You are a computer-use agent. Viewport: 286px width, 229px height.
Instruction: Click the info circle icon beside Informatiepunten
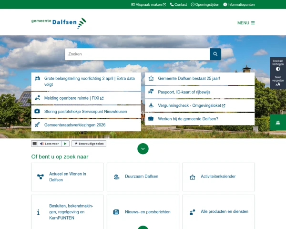(225, 5)
